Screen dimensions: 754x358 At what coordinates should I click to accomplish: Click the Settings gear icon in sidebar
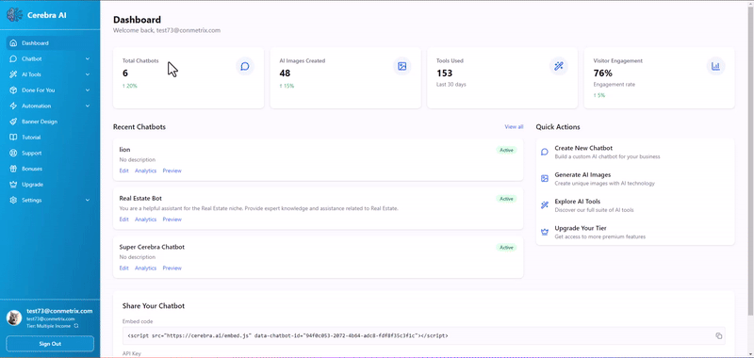[13, 200]
